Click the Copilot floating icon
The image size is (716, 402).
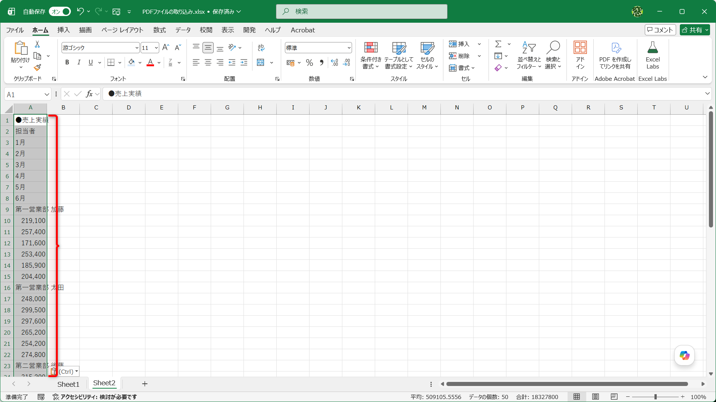(x=684, y=355)
